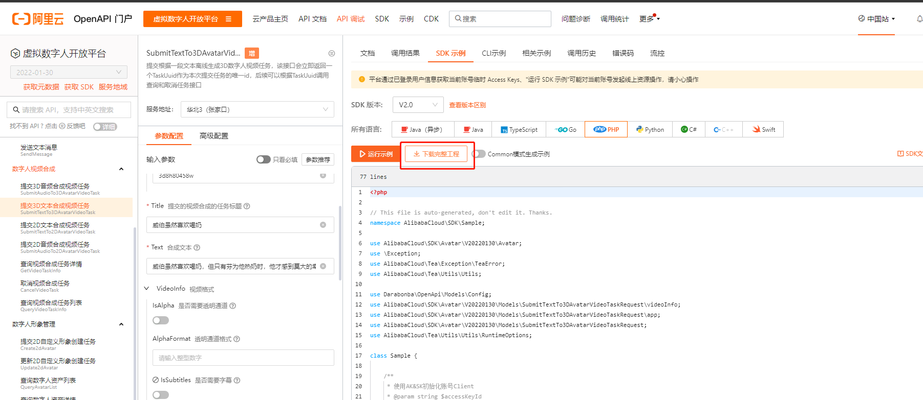Open the 2022-01-30 version dropdown
The image size is (923, 400).
69,73
